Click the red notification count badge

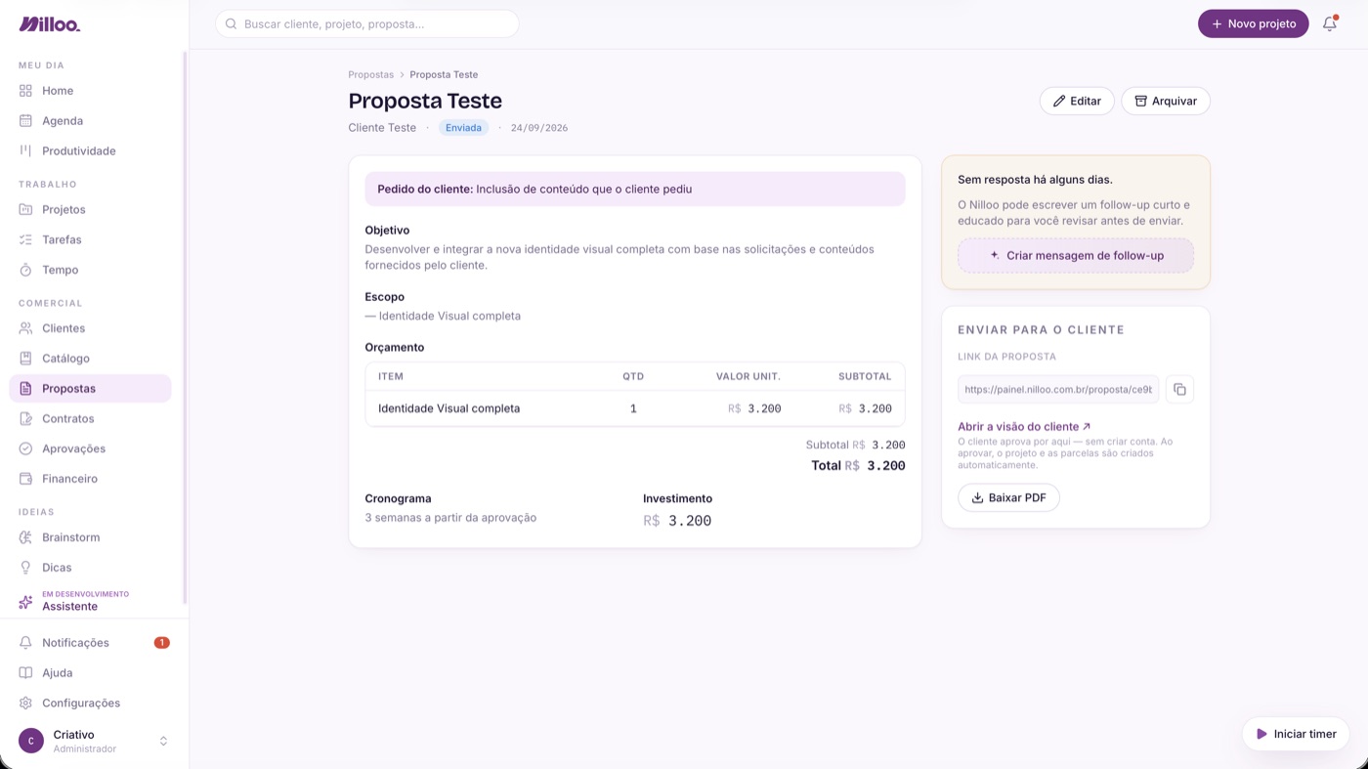[x=162, y=643]
